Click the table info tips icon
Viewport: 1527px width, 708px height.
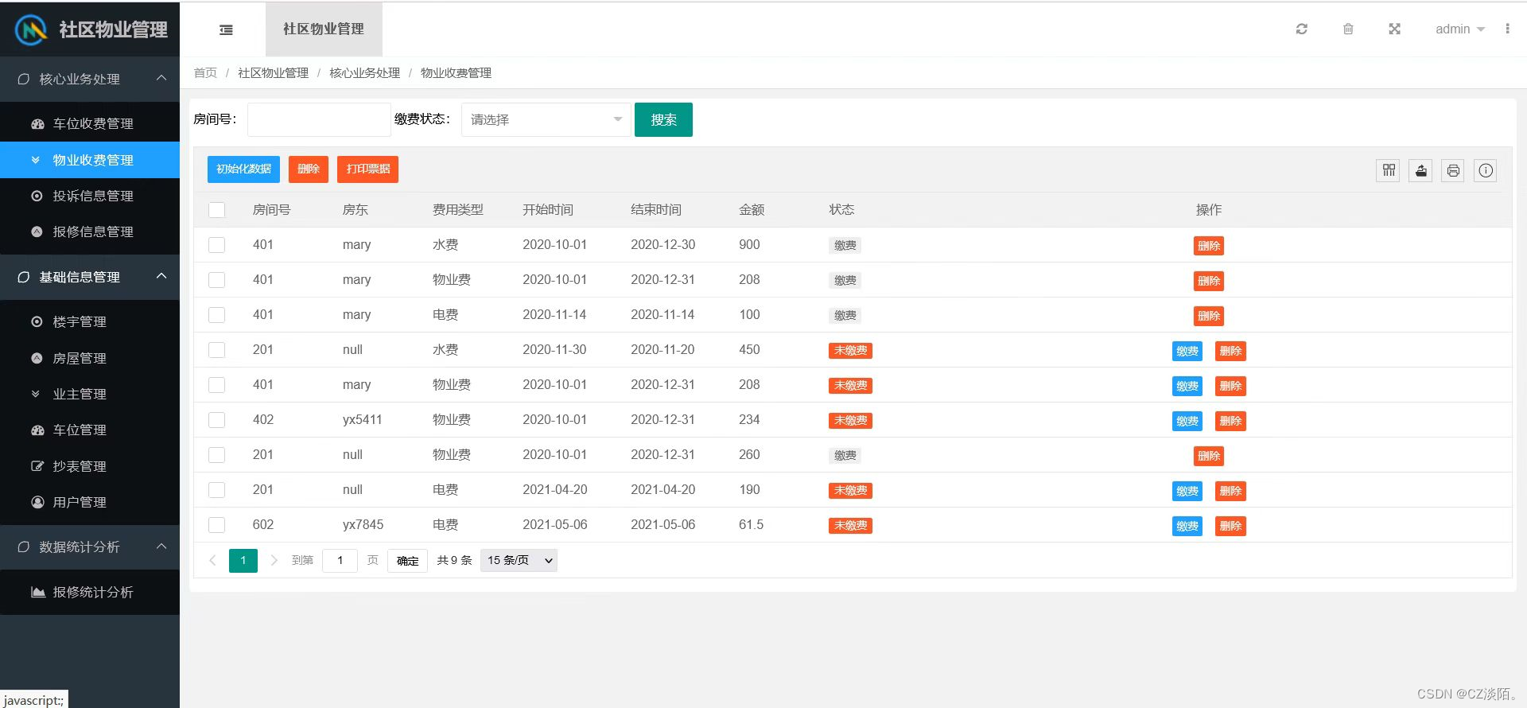tap(1486, 170)
